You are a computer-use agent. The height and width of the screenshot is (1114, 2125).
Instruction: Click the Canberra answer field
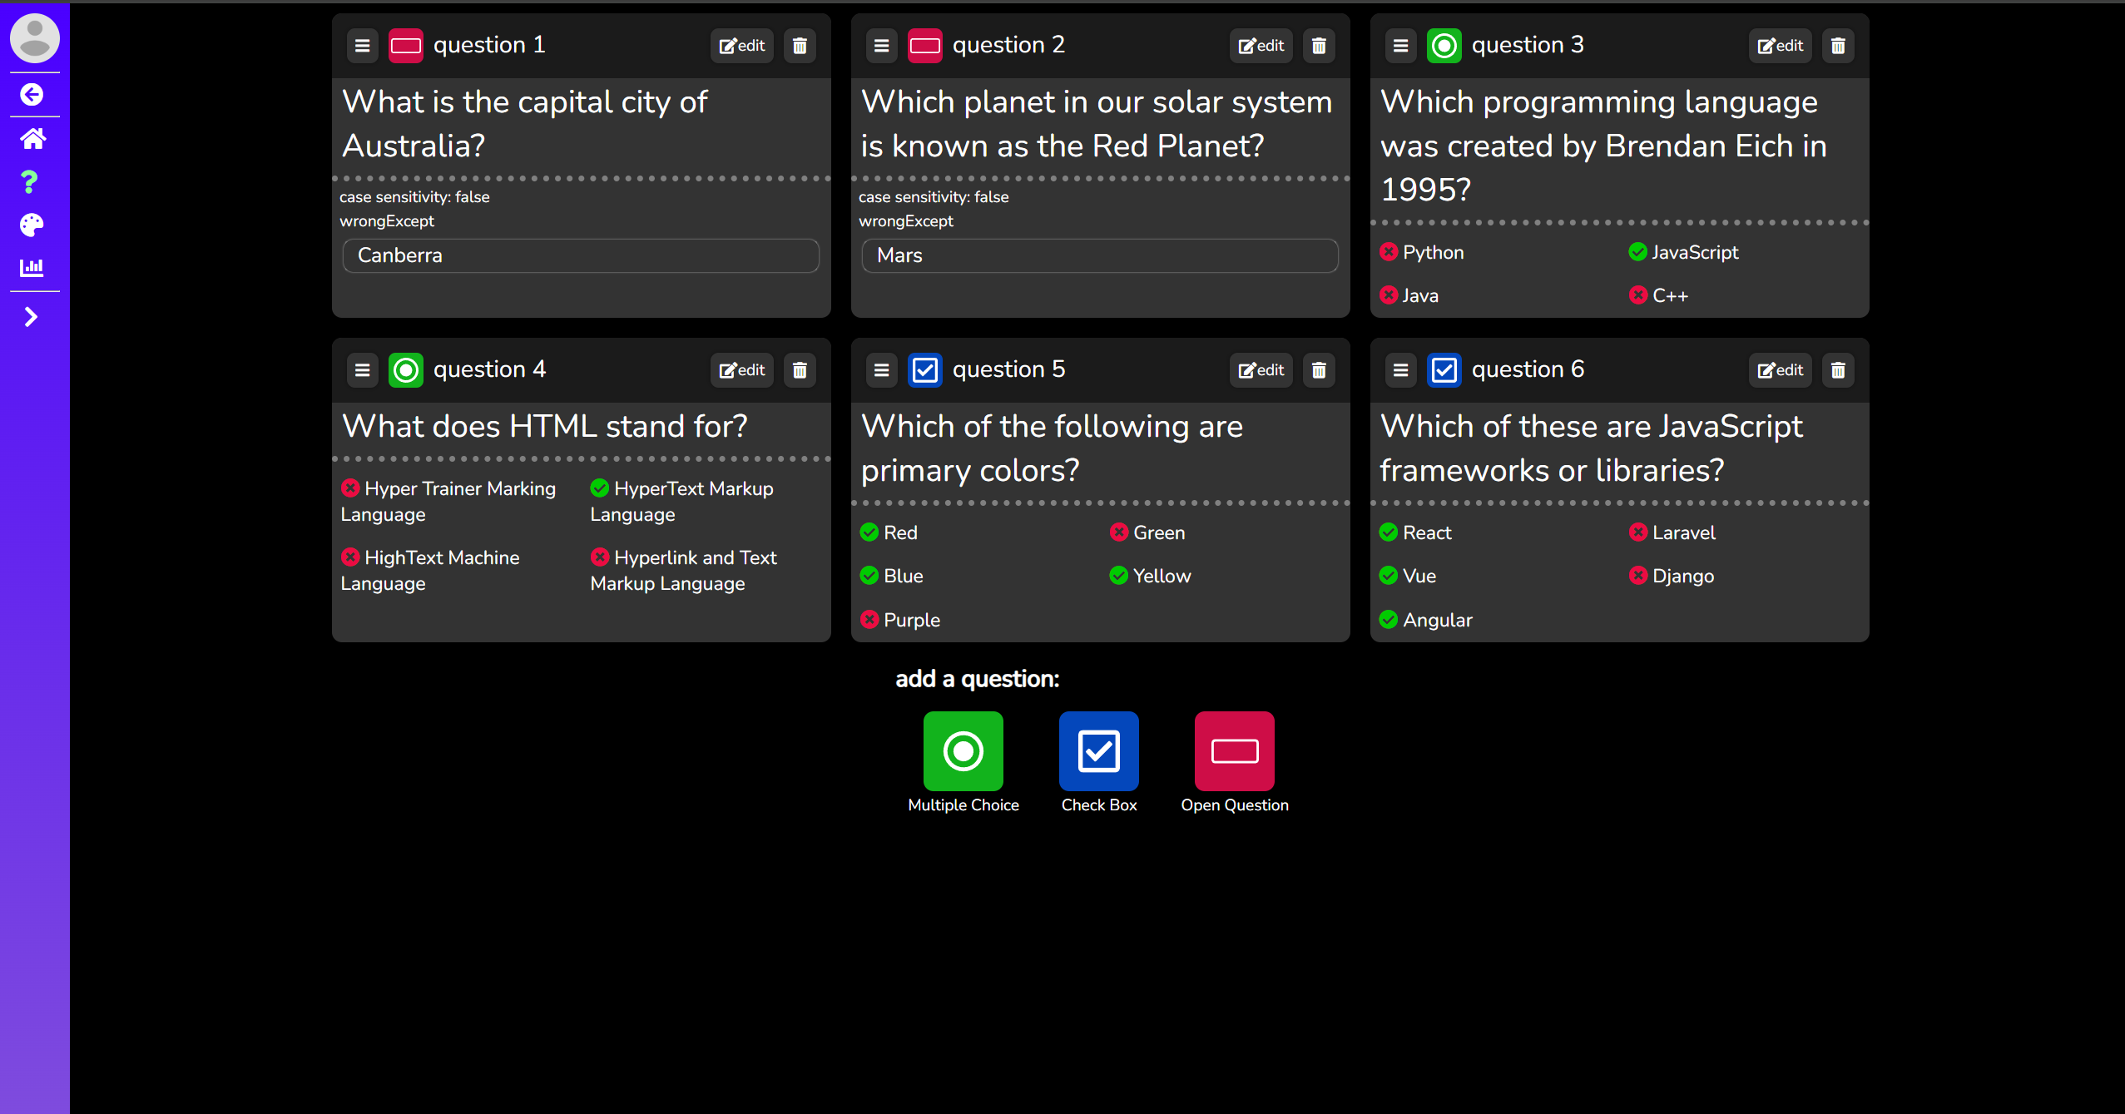click(x=581, y=255)
